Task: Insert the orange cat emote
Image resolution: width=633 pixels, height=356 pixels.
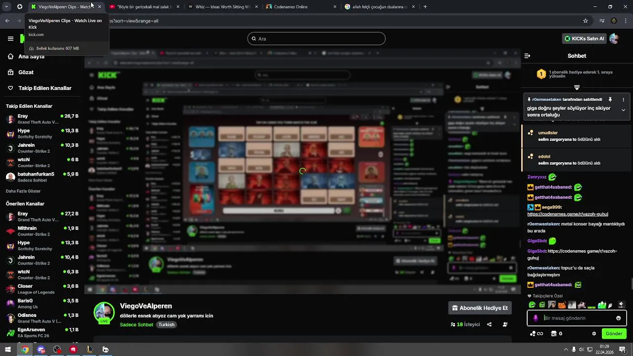Action: coord(562,305)
